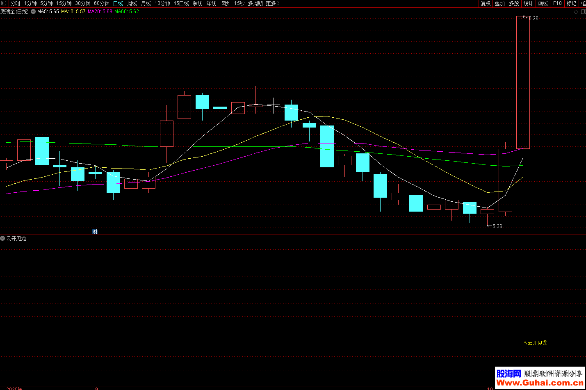
Task: Open the 复权 adjustment option
Action: tap(486, 3)
